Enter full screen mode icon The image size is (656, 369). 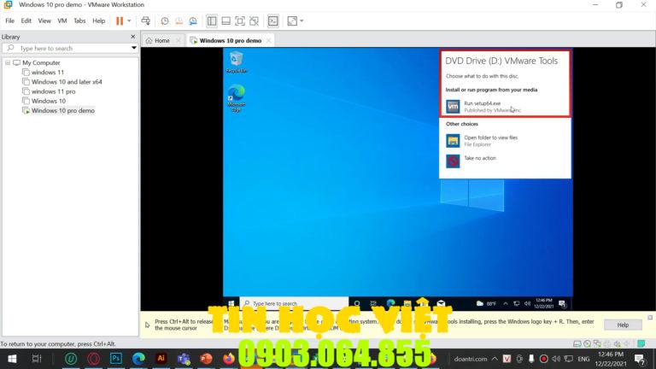click(x=240, y=20)
